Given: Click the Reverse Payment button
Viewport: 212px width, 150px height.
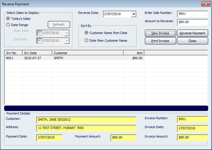Looking at the screenshot, I should [x=192, y=33].
